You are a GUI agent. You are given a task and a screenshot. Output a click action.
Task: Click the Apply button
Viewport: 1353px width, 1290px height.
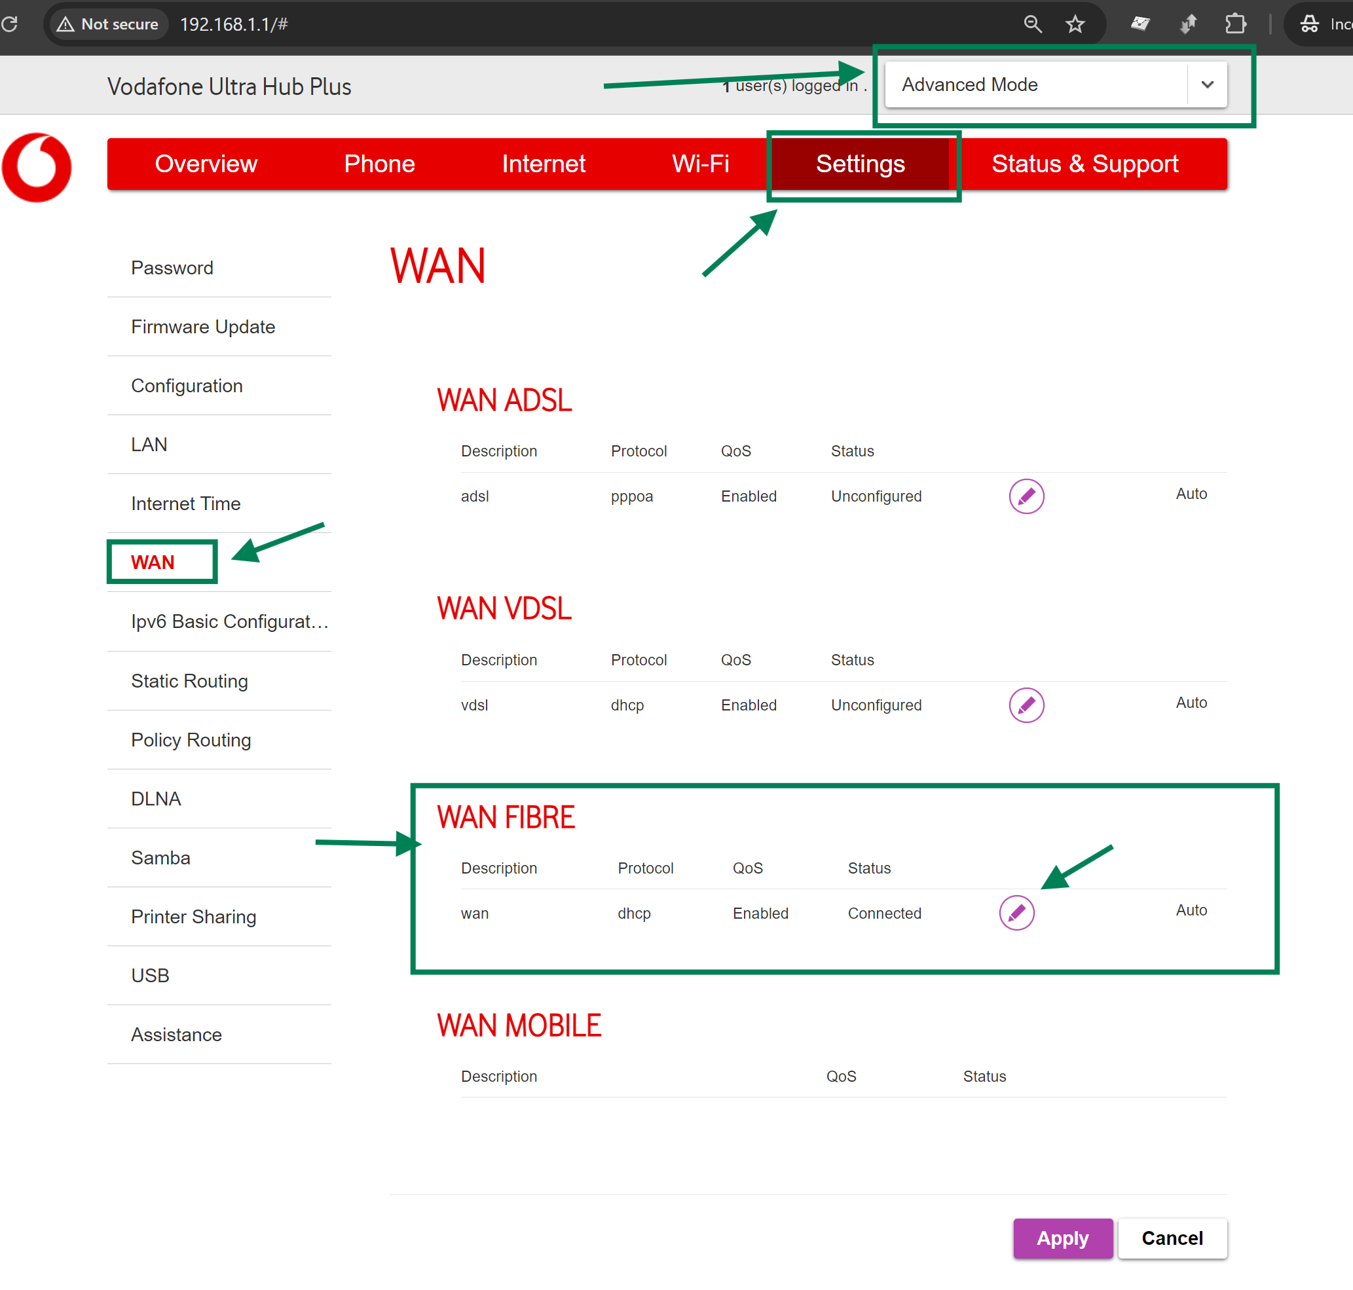(x=1063, y=1238)
